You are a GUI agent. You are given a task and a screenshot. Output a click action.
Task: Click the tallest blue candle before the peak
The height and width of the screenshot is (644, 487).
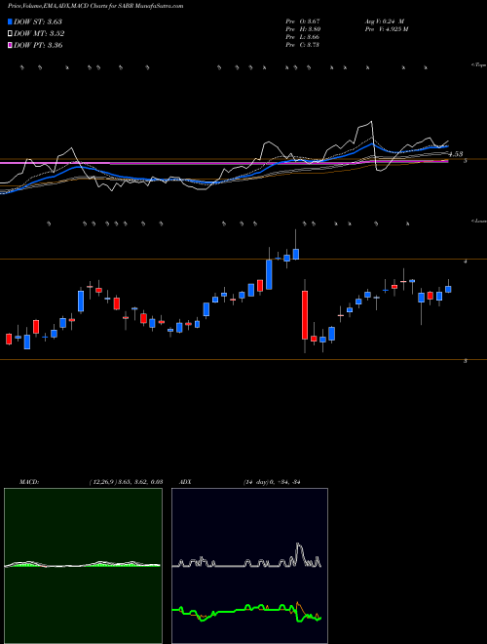[x=269, y=274]
